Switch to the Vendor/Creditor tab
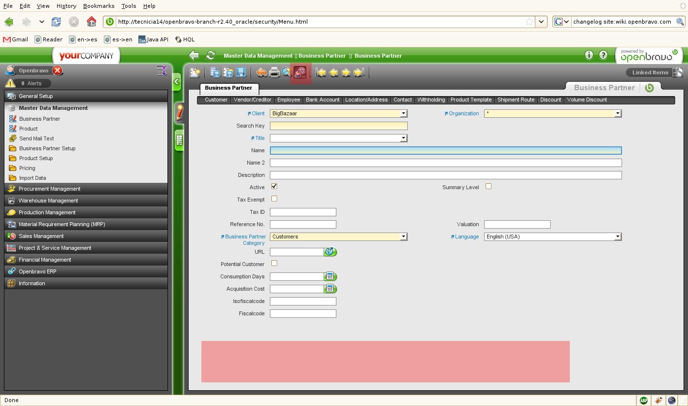This screenshot has height=406, width=688. (x=252, y=100)
